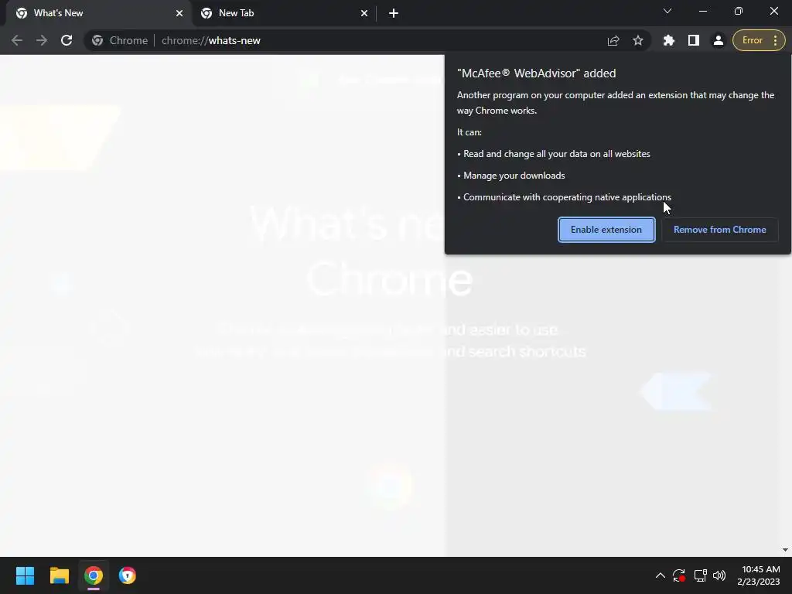Click "McAfee® WebAdvisor" added heading
792x594 pixels.
pyautogui.click(x=537, y=73)
